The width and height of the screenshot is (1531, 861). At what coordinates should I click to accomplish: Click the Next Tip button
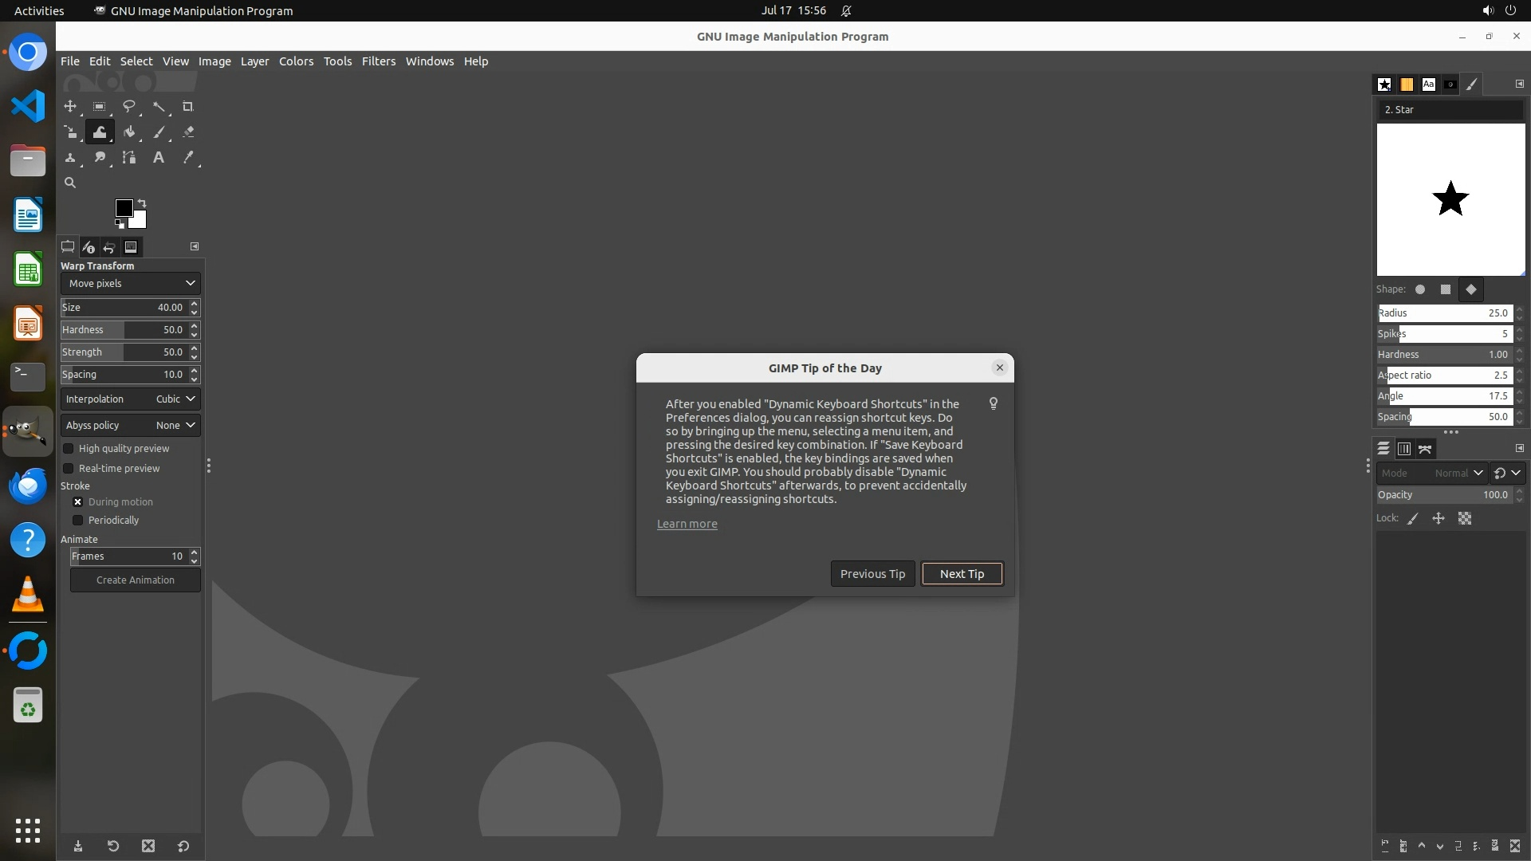pyautogui.click(x=962, y=574)
